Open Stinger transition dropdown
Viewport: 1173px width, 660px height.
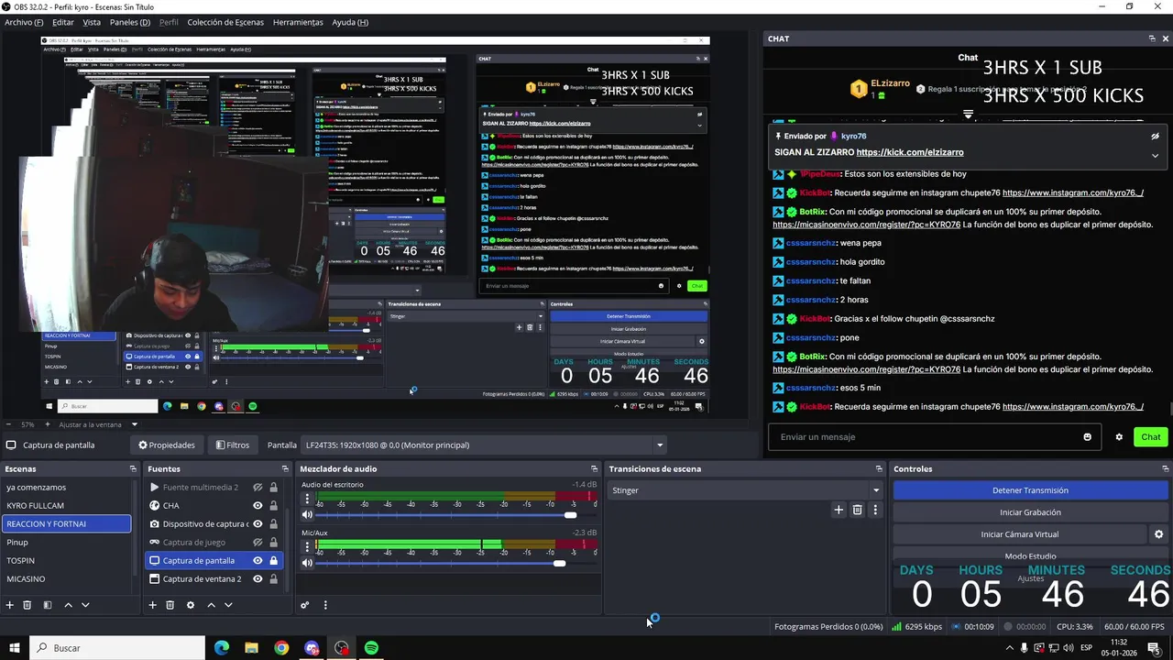click(x=746, y=490)
